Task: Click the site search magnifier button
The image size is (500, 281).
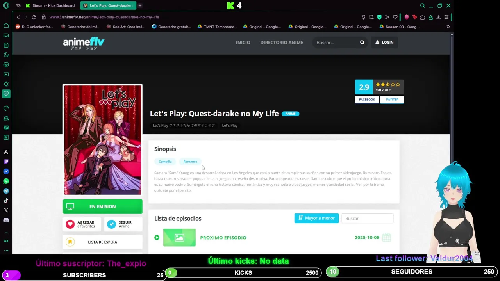Action: 362,43
